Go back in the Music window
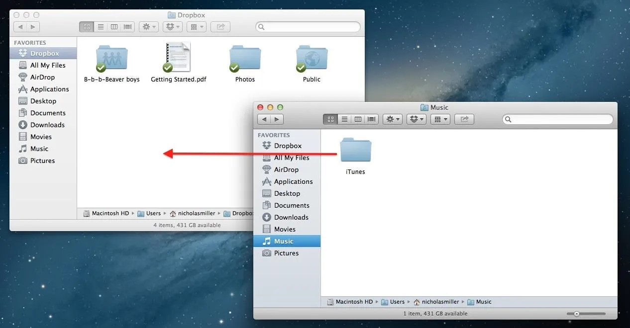630x328 pixels. [264, 119]
